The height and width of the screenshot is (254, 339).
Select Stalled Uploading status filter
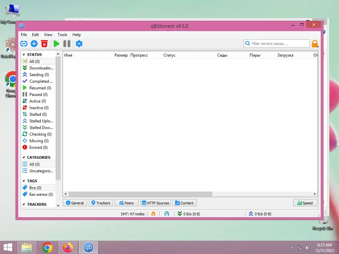38,121
